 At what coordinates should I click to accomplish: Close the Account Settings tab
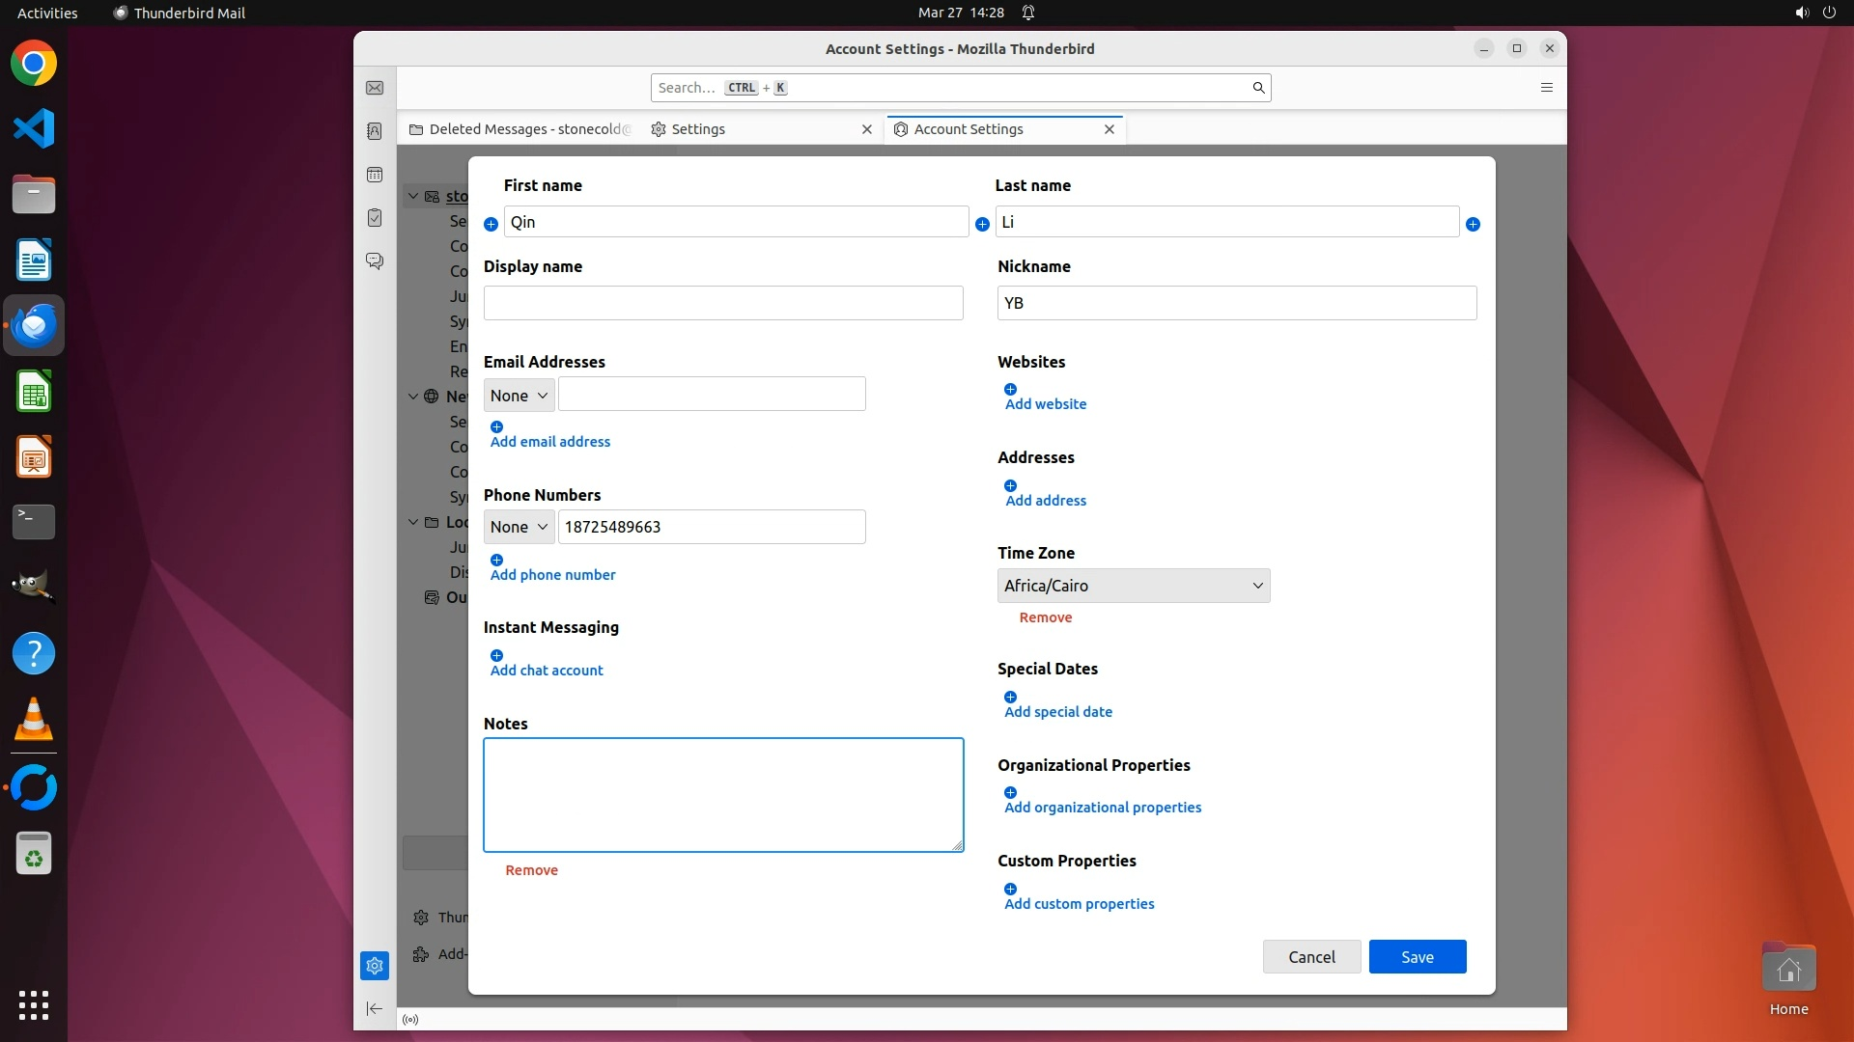tap(1109, 129)
